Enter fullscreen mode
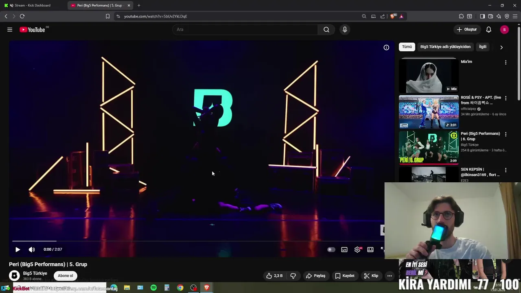This screenshot has width=521, height=293. click(382, 249)
